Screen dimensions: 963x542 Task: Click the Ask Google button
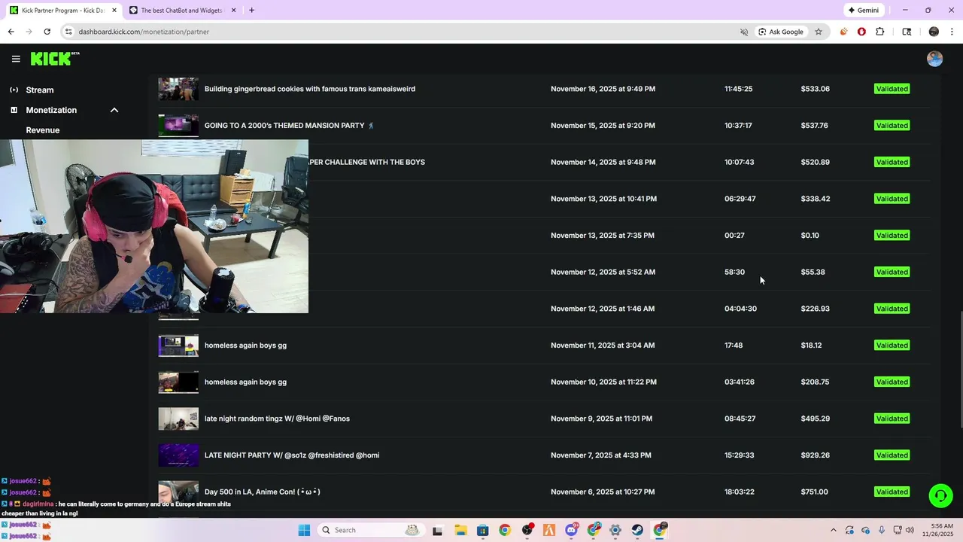[781, 32]
